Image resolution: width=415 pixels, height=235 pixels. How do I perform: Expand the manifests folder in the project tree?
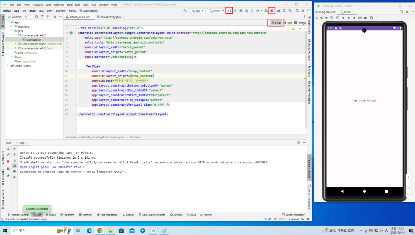tap(11, 26)
